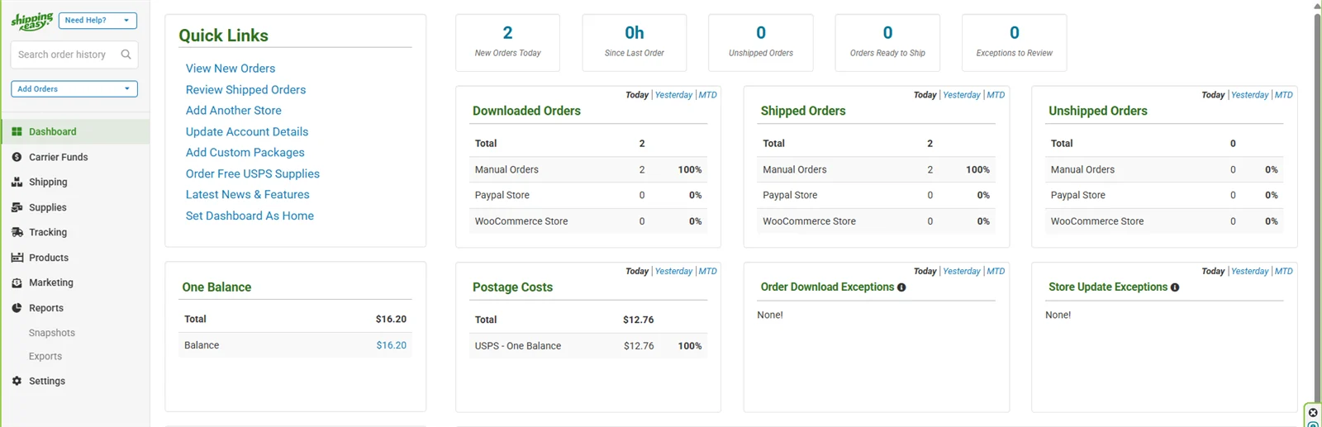Screen dimensions: 1322x427
Task: Follow the Order Free USPS Supplies link
Action: pos(252,173)
